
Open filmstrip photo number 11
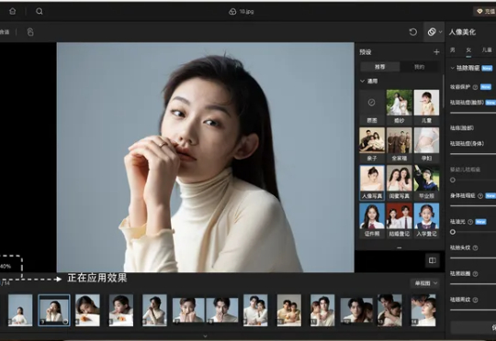[322, 310]
